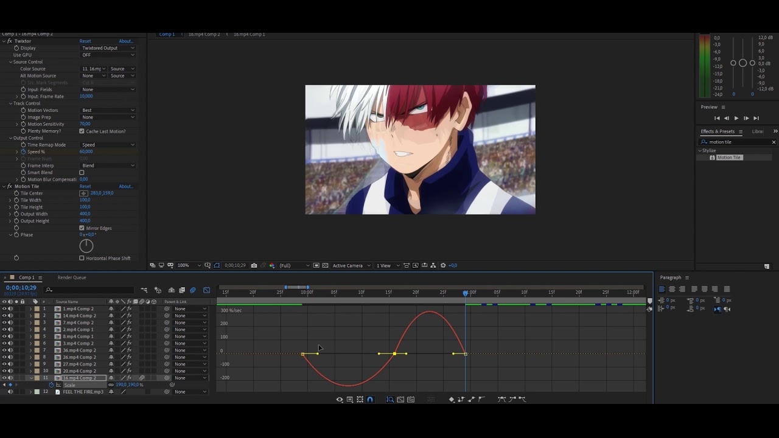Open resolution dropdown showing Full
Screen dimensions: 779x438
point(293,265)
